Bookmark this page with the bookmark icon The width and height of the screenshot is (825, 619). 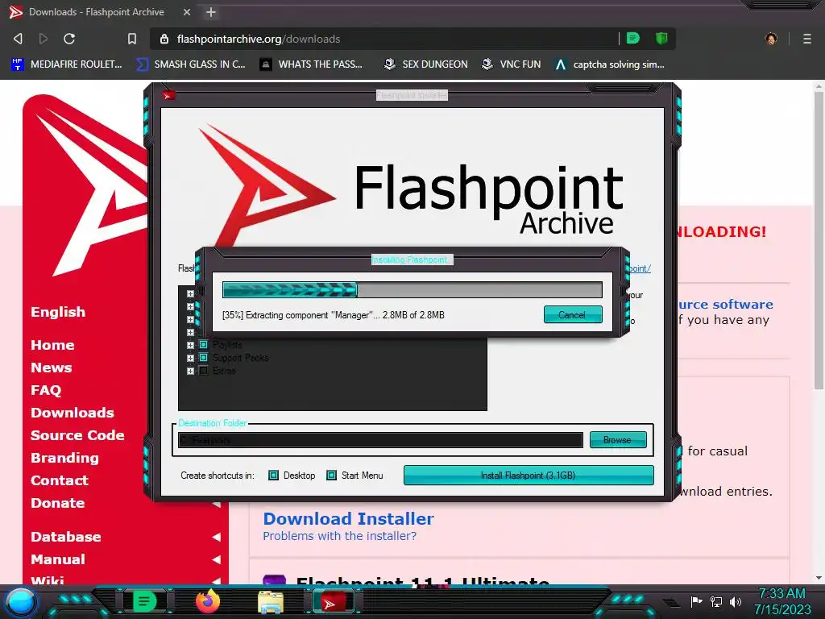(132, 39)
